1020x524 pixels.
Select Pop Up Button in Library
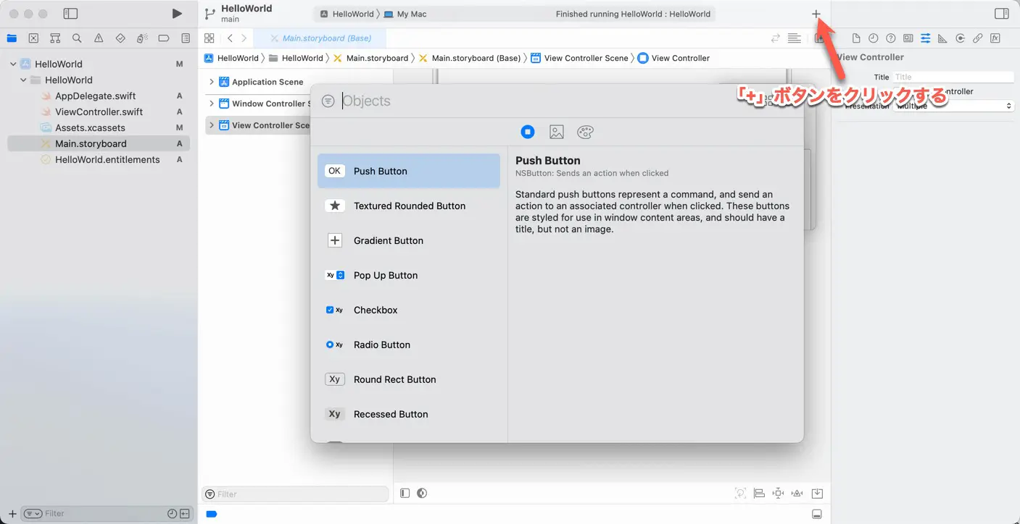click(x=409, y=275)
